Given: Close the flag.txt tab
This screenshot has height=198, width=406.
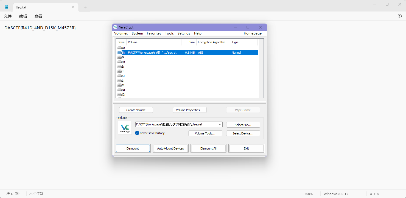Looking at the screenshot, I should tap(73, 7).
